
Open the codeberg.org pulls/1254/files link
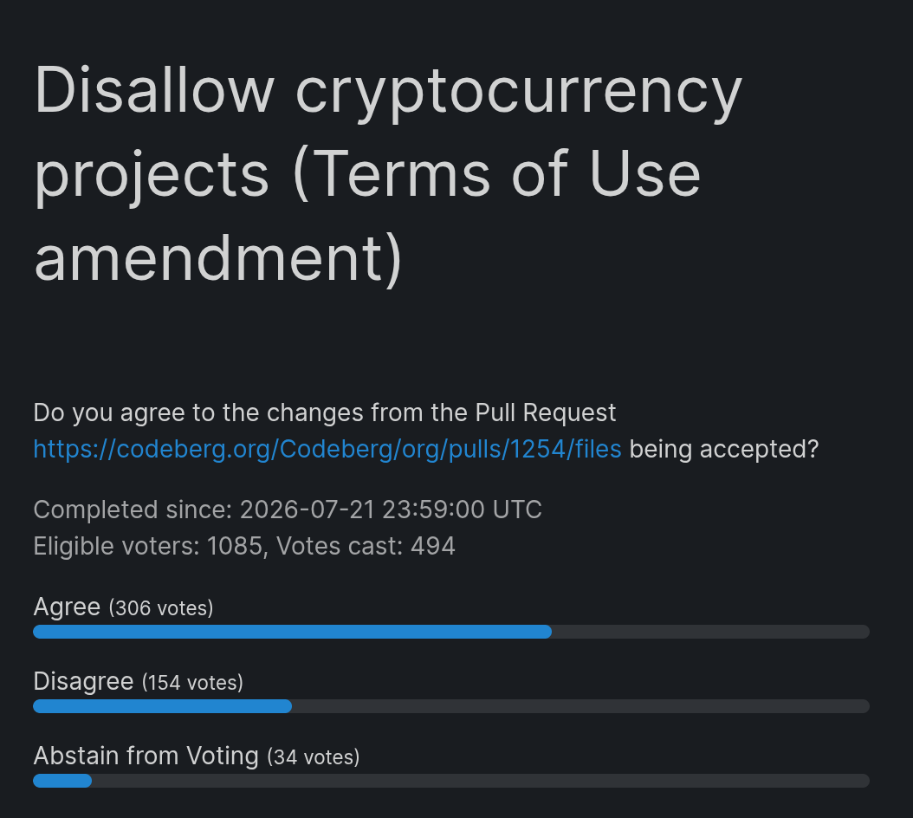tap(327, 449)
